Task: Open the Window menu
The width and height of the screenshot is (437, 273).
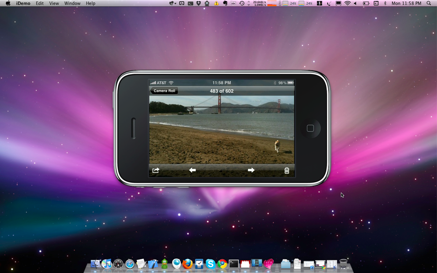Action: 72,3
